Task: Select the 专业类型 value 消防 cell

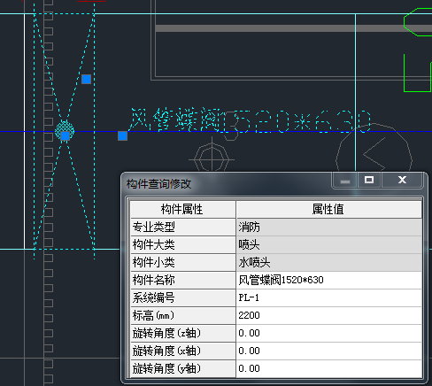Action: pyautogui.click(x=328, y=227)
